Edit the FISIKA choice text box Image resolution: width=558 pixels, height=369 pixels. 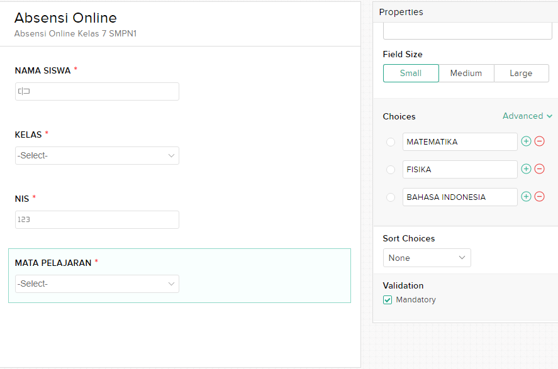[460, 169]
